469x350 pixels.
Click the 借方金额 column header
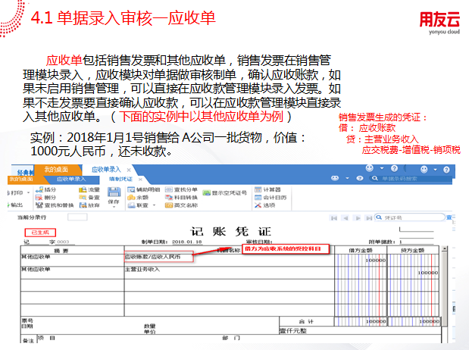tap(361, 251)
